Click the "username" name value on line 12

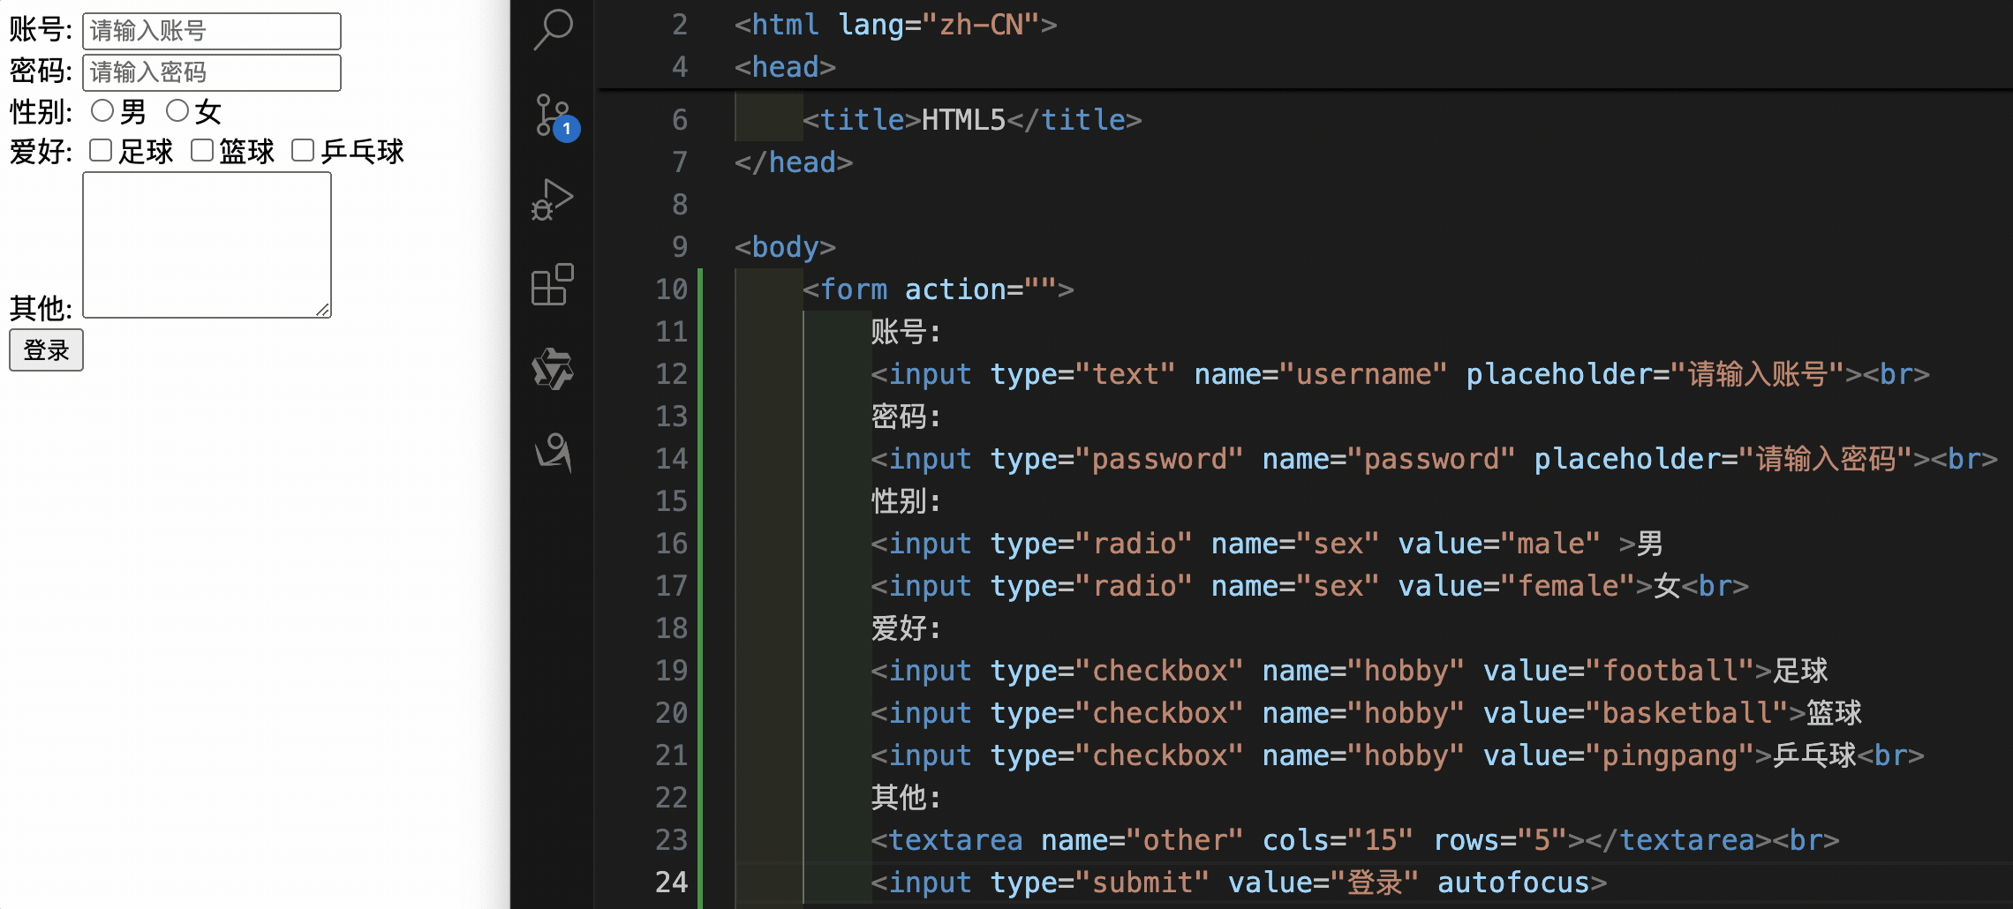[1363, 374]
